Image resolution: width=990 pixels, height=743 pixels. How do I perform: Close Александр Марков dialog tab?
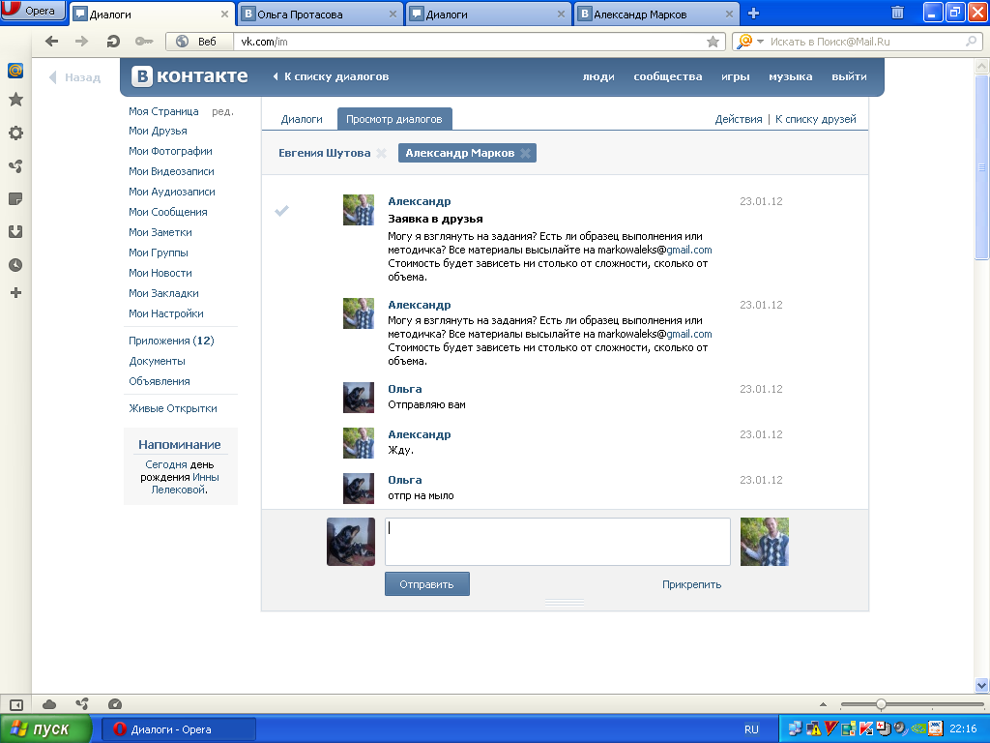pyautogui.click(x=525, y=153)
